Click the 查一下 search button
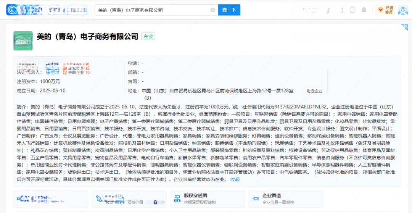 (x=229, y=10)
